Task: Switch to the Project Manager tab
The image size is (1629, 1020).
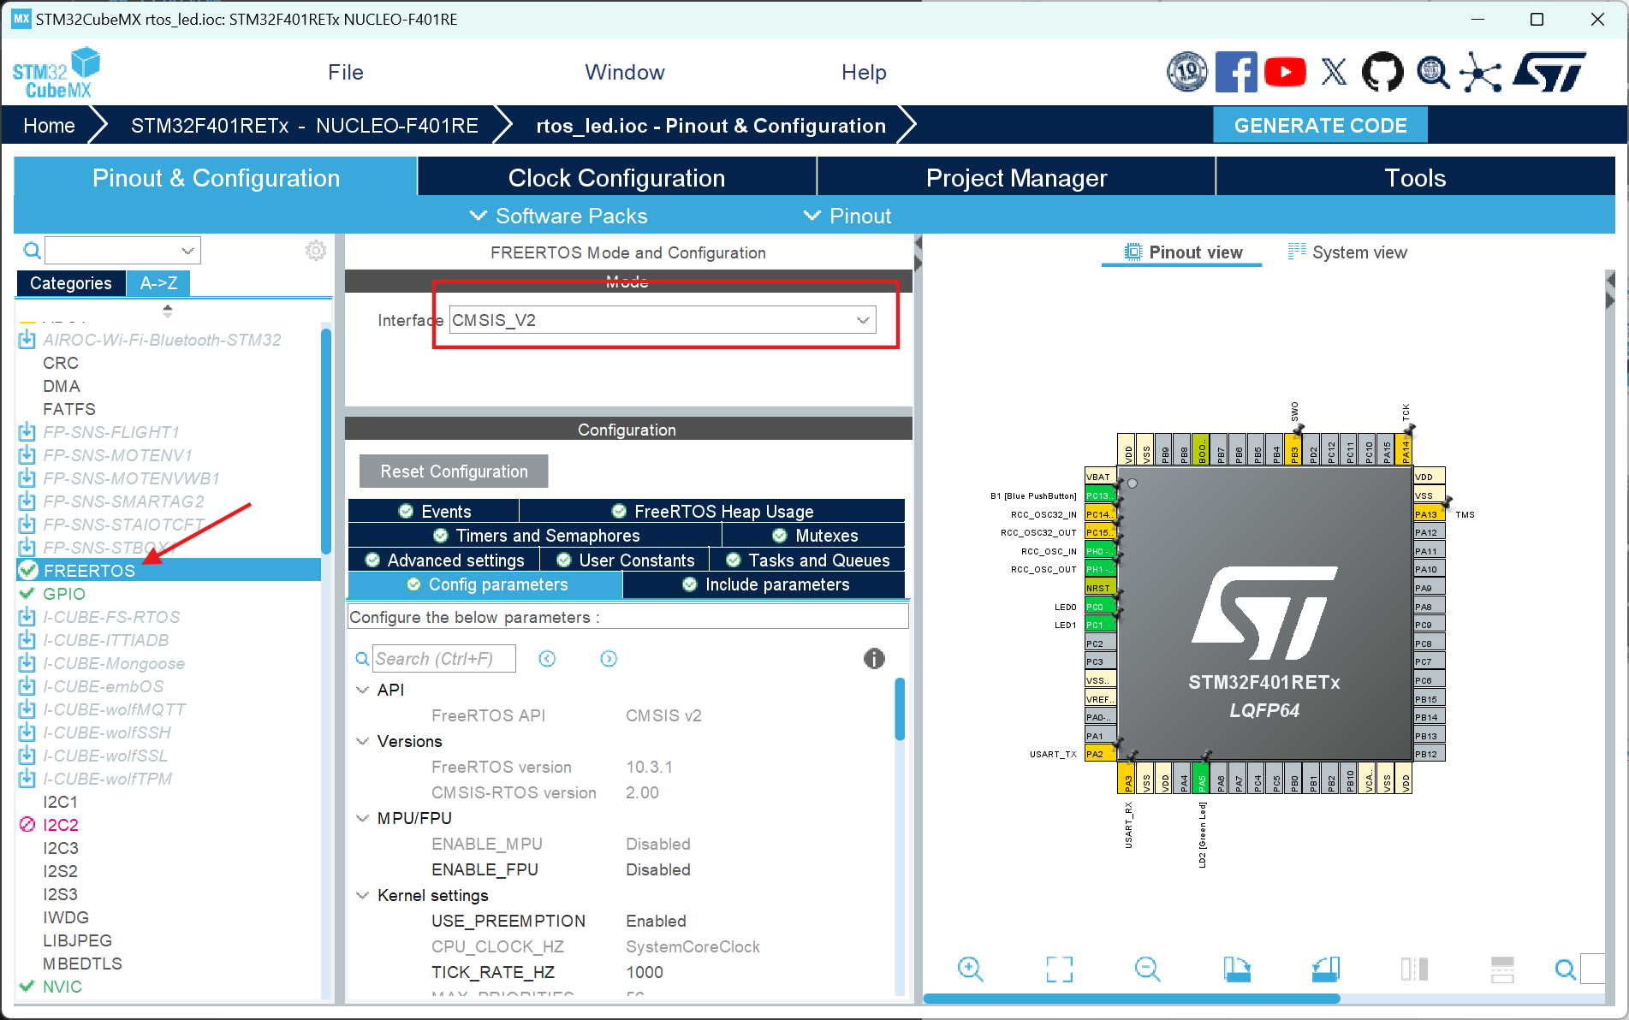Action: click(1016, 178)
